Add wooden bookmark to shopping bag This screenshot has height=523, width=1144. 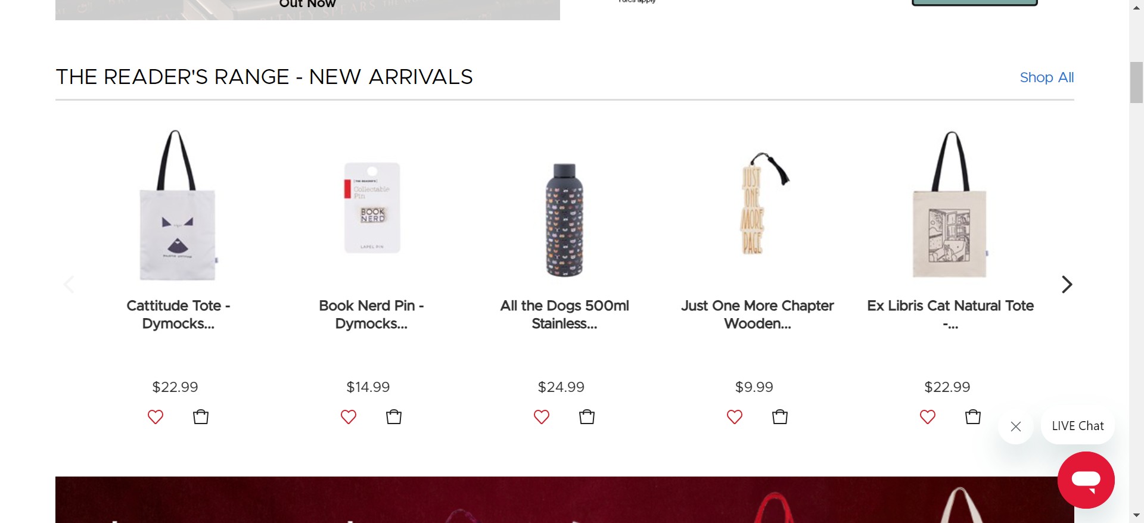click(780, 416)
